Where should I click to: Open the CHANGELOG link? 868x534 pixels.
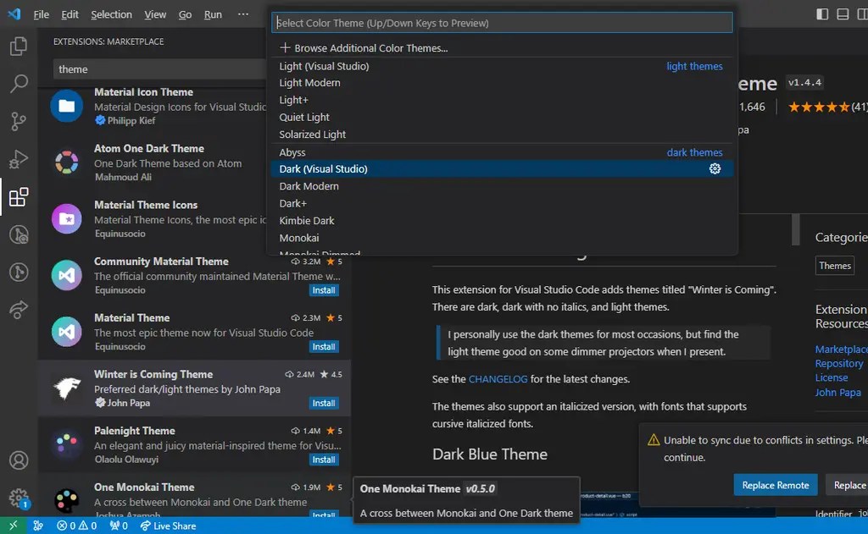(x=498, y=379)
